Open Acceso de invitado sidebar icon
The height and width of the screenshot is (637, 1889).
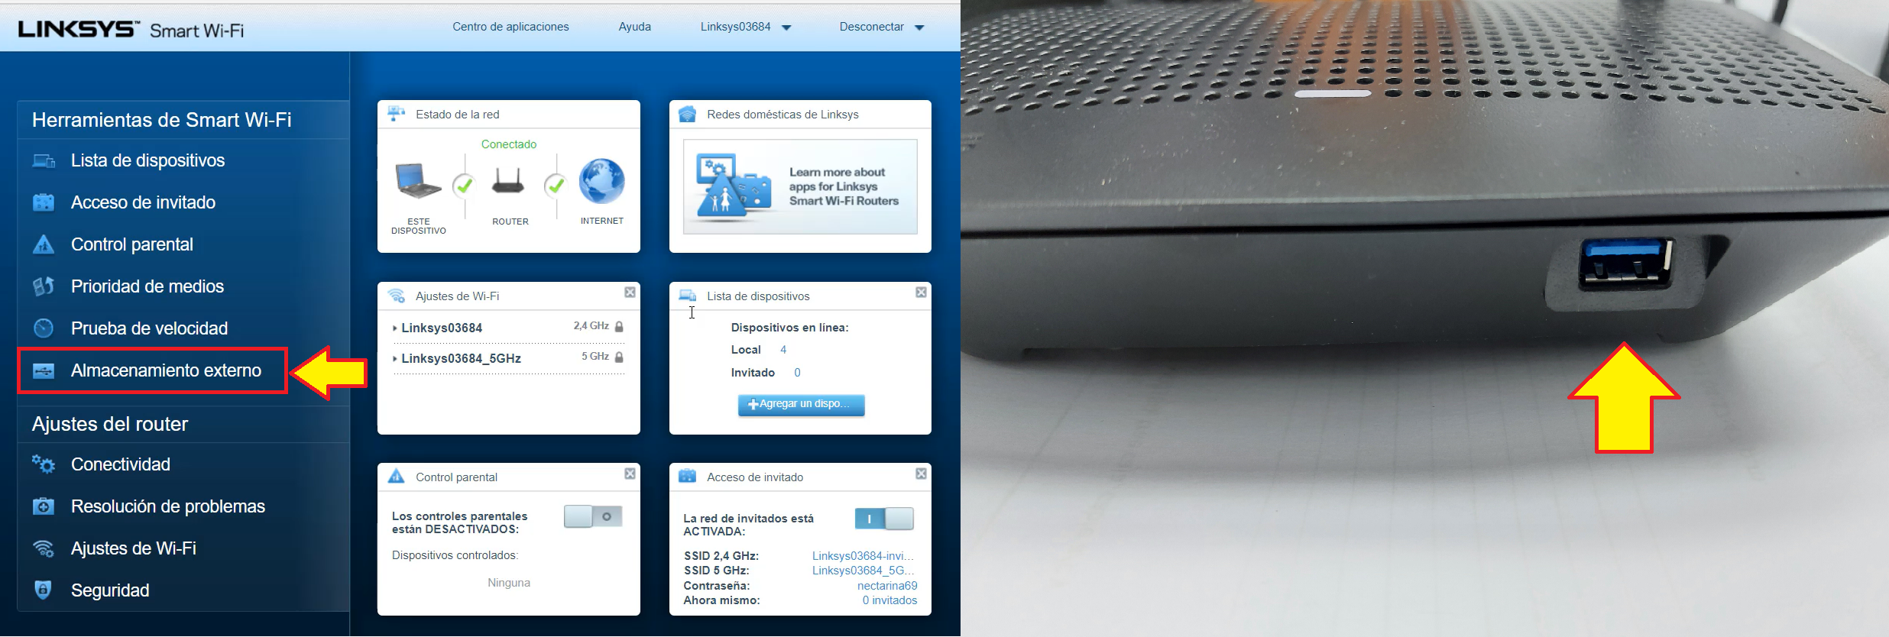point(44,202)
